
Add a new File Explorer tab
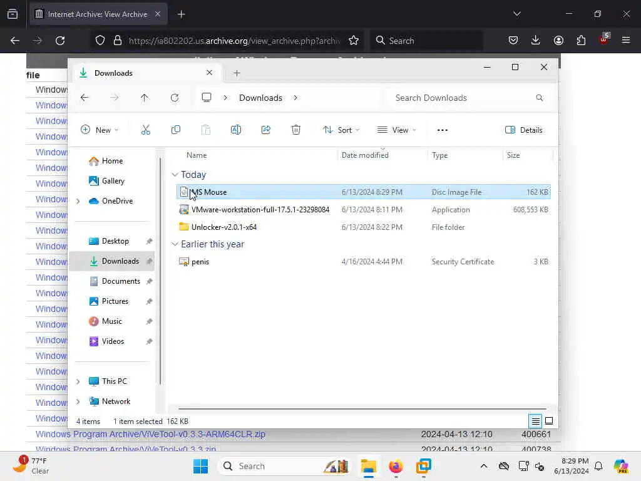(x=237, y=73)
